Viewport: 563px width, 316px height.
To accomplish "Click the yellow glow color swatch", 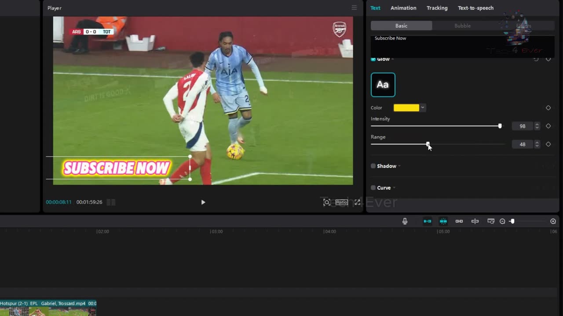I will [406, 108].
